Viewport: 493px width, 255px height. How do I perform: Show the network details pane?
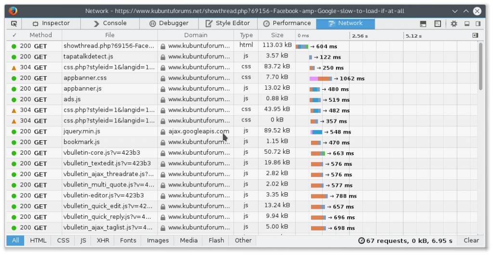point(475,35)
